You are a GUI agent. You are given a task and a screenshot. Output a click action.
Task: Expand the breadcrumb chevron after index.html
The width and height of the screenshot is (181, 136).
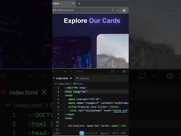point(72,84)
